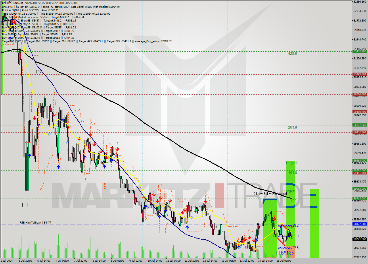Click the 58722.380 price axis tick
Image resolution: width=368 pixels, height=264 pixels.
pos(359,210)
